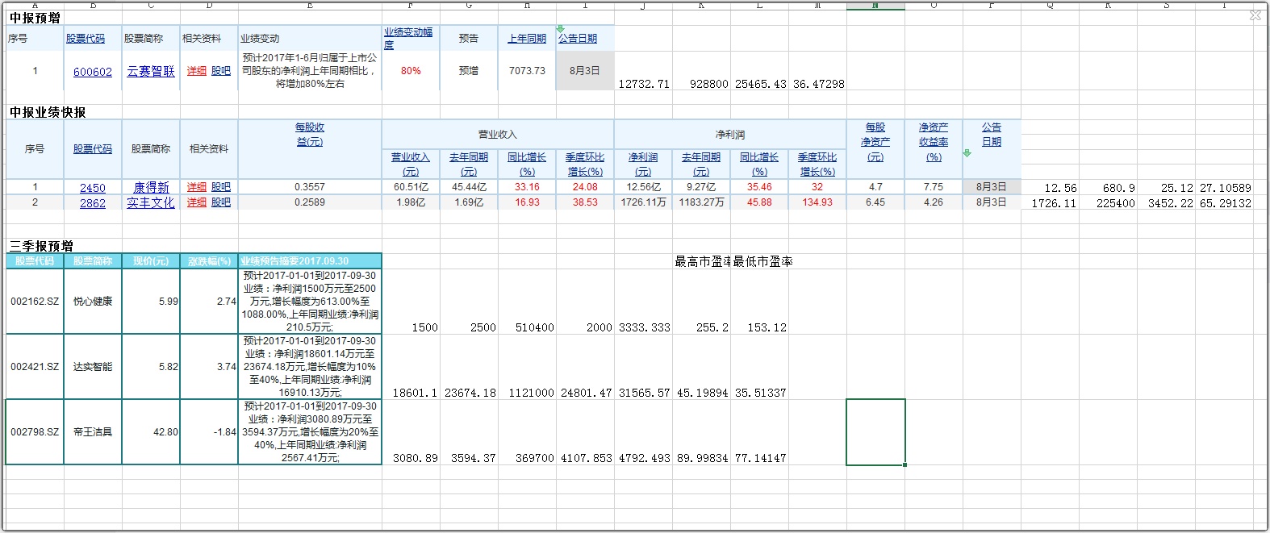Click 股票代码 header link in 中报预增 table
This screenshot has height=533, width=1270.
tap(86, 39)
